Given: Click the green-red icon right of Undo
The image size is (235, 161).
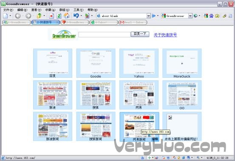Looking at the screenshot, I should (87, 16).
